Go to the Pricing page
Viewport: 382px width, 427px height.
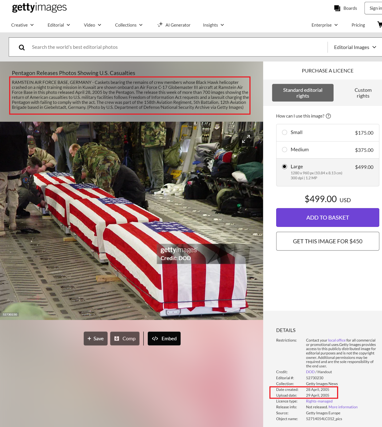tap(358, 25)
